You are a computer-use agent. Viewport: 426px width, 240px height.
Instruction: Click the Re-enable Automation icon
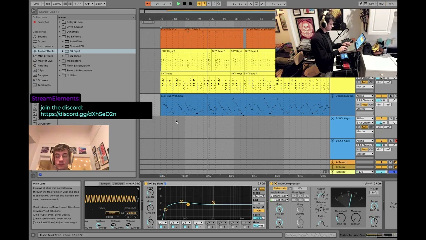tap(209, 4)
